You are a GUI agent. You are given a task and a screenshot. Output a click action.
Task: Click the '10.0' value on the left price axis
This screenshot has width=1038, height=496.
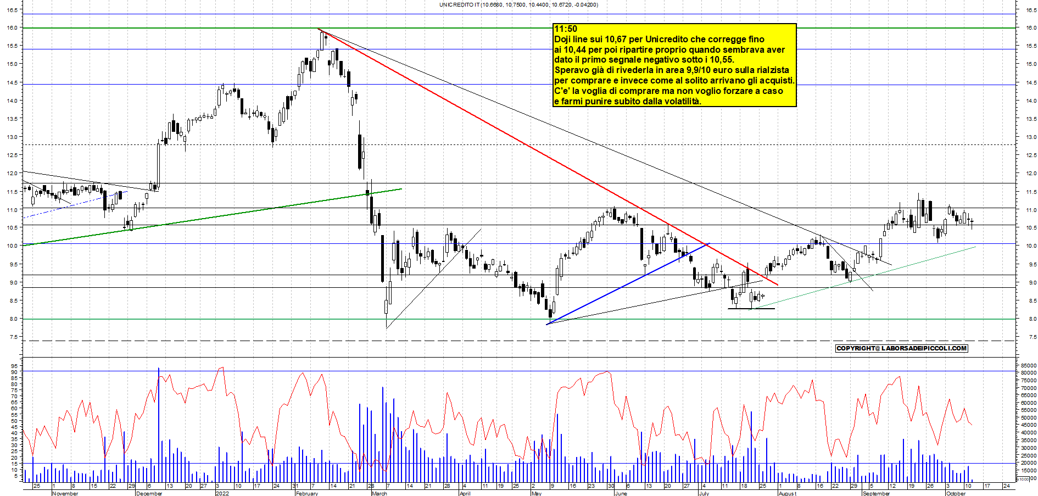(12, 246)
